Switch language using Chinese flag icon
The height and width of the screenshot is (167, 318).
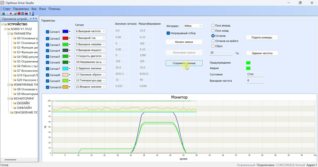click(x=19, y=14)
